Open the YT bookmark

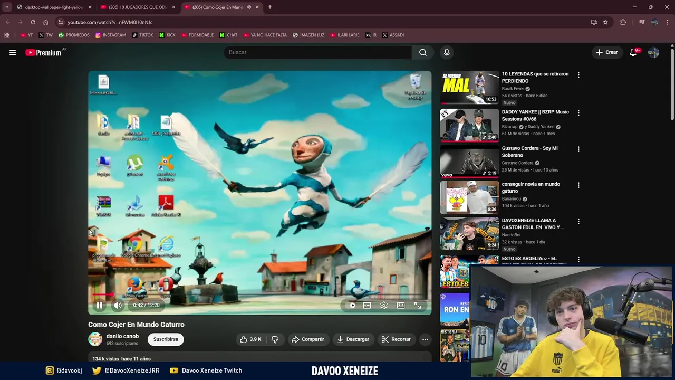point(27,35)
